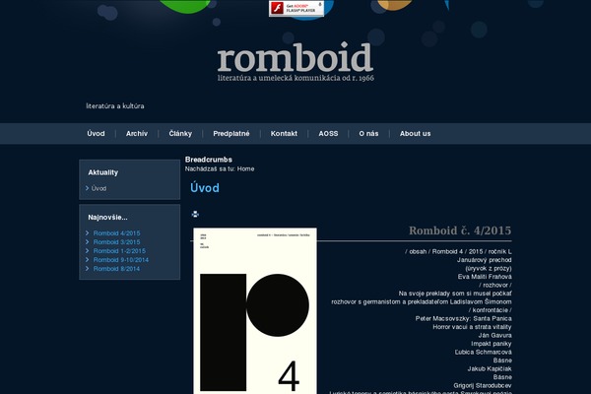Click the 'literatúra a kultúra' tagline
The image size is (591, 394).
tap(115, 106)
